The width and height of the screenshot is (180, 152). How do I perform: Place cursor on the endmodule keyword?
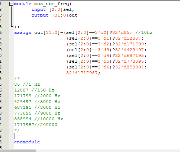[x=27, y=142]
